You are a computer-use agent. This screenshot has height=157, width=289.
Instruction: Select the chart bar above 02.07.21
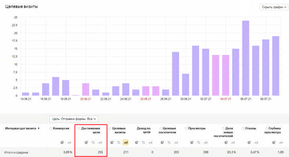tap(206, 72)
